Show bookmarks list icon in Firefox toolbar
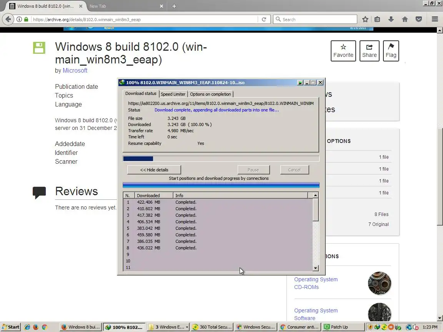The height and width of the screenshot is (332, 443). (x=377, y=20)
